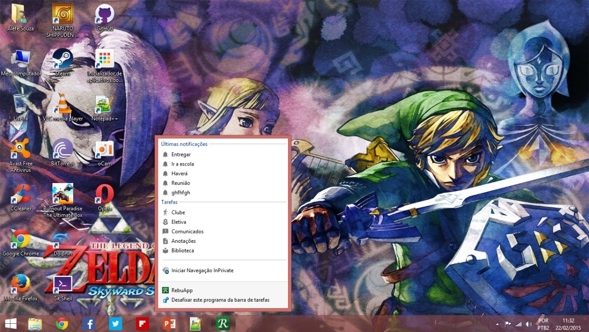Start Iniciar Navegação InPrivate
This screenshot has width=589, height=332.
[223, 270]
